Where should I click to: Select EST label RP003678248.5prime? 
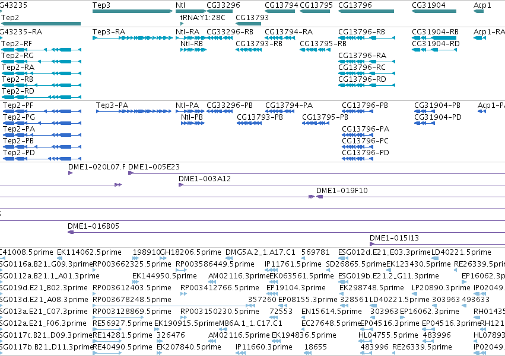tap(132, 300)
